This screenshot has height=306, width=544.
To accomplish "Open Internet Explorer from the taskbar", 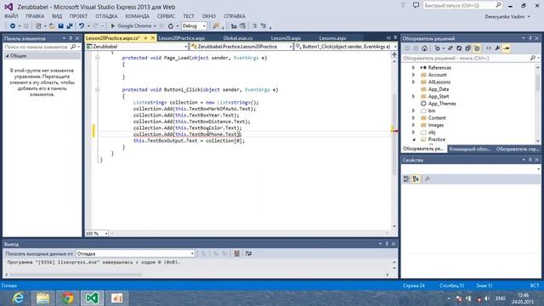I will pyautogui.click(x=18, y=298).
